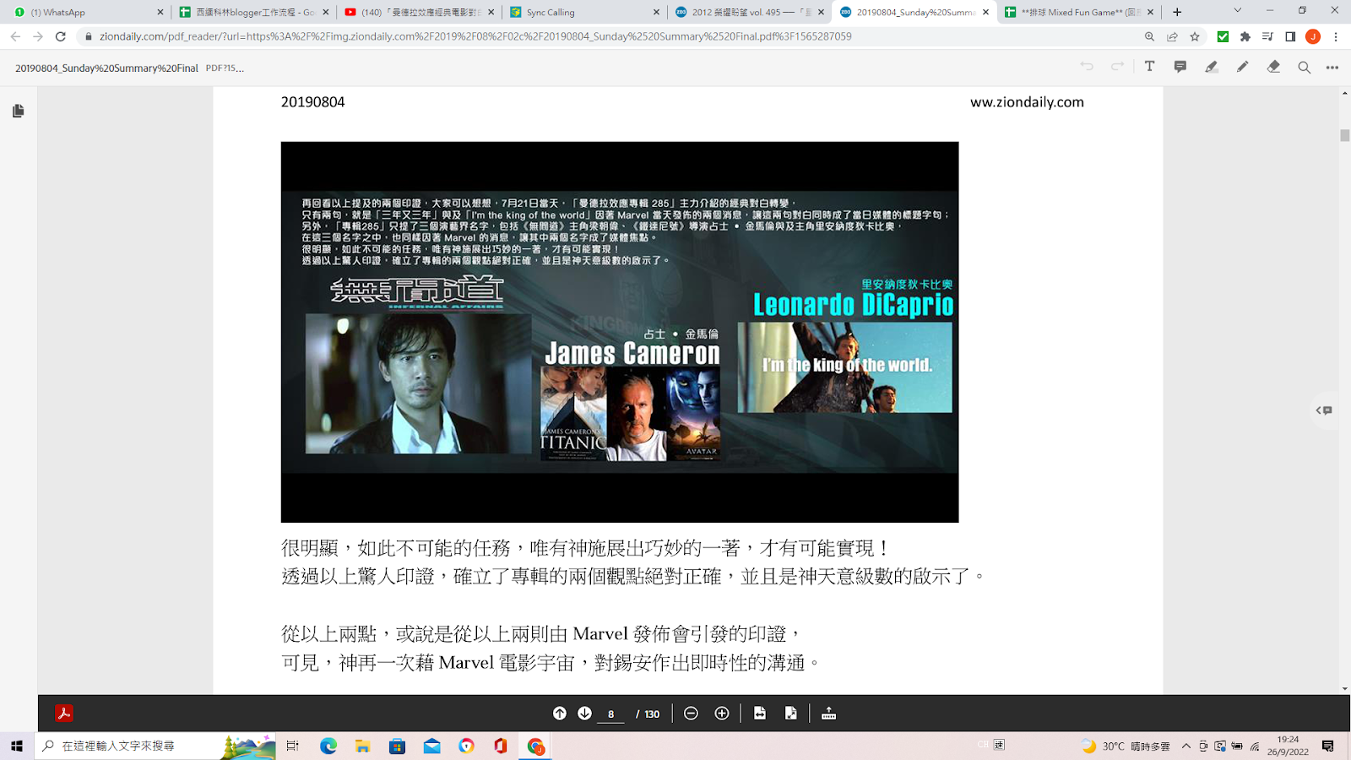The image size is (1351, 760).
Task: Select the Eraser tool
Action: click(x=1273, y=67)
